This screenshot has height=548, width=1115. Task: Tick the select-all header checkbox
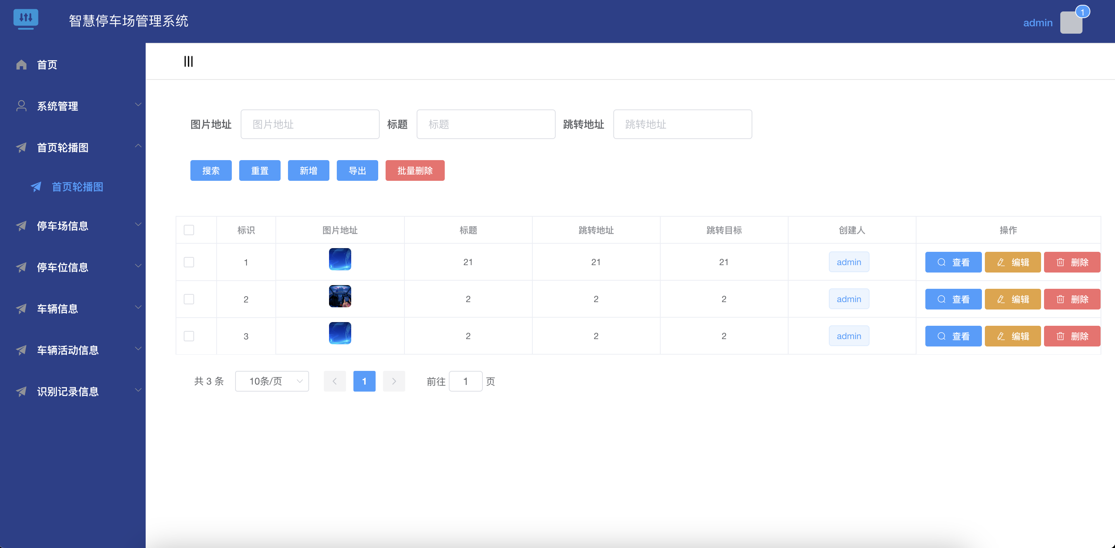tap(189, 230)
